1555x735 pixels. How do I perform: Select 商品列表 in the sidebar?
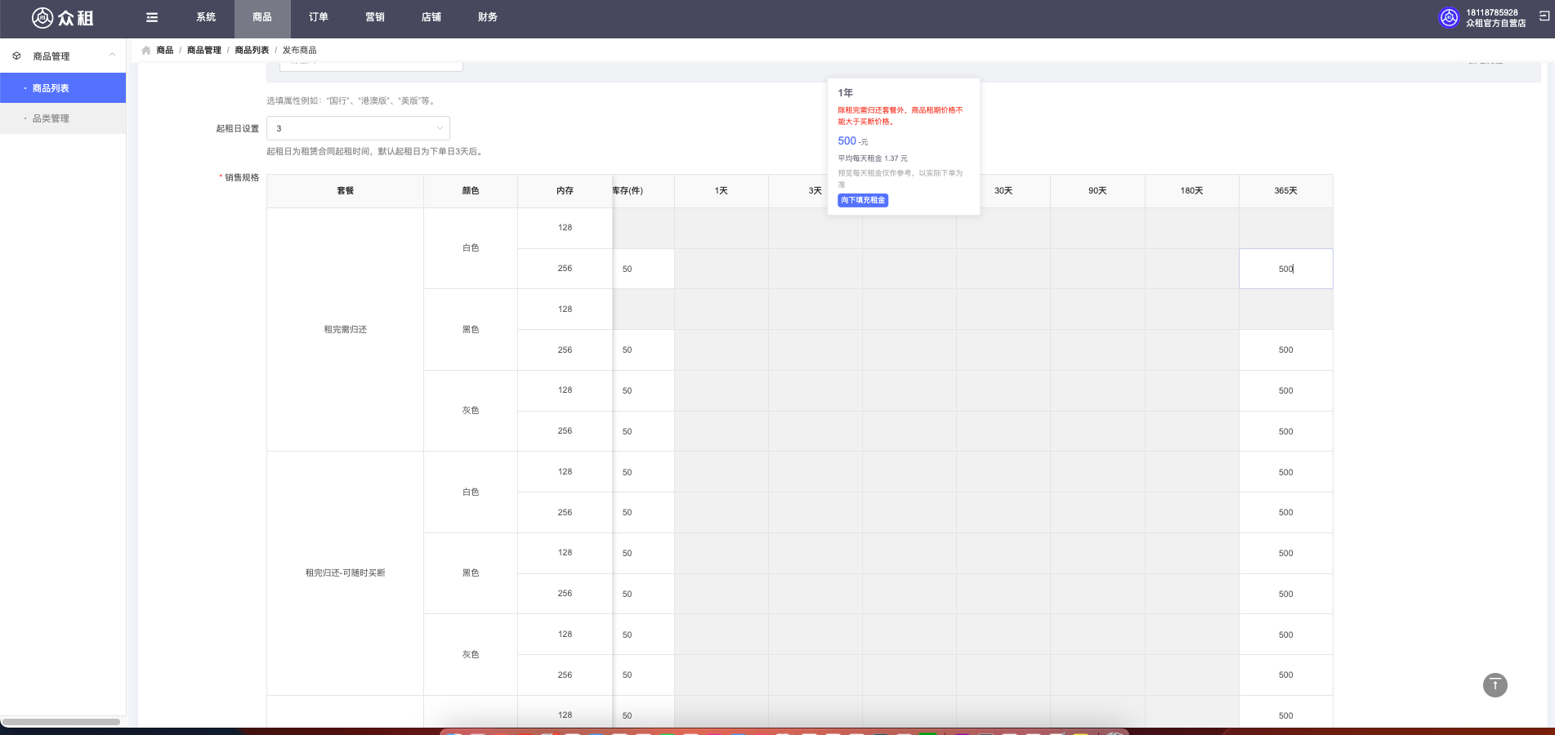click(63, 88)
